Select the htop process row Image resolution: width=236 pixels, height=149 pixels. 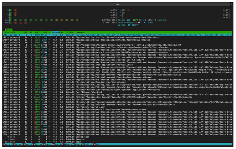(x=117, y=42)
